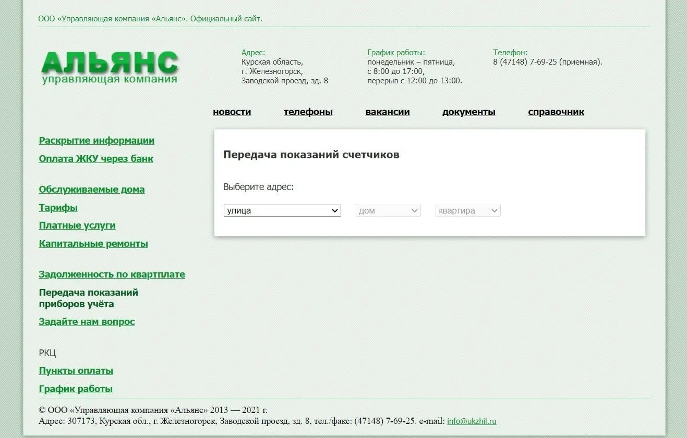This screenshot has width=687, height=438.
Task: Open Оплата ЖКУ через банк link
Action: tap(96, 159)
